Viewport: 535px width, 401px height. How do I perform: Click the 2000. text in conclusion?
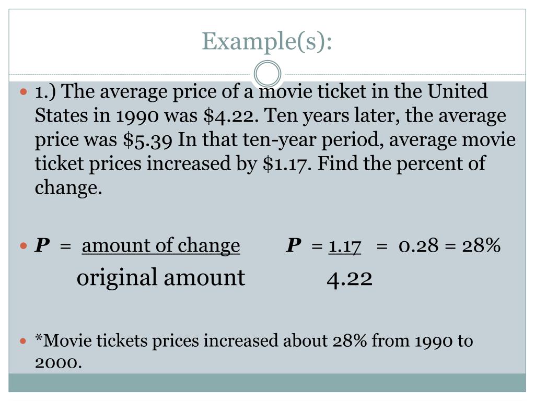point(59,362)
